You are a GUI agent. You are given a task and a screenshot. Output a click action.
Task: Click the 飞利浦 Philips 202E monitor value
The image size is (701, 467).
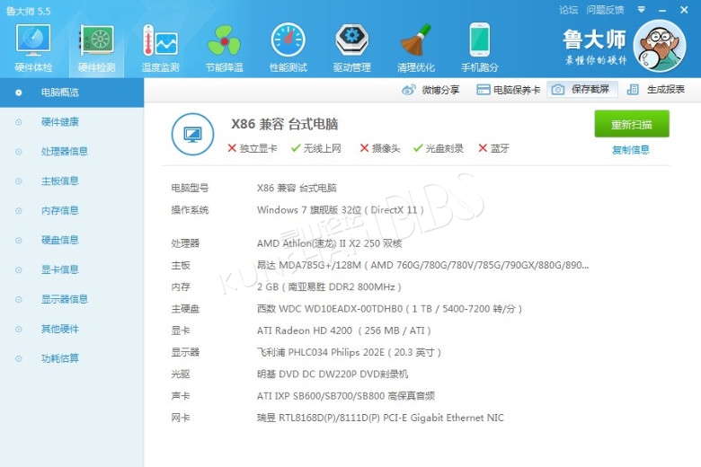350,353
